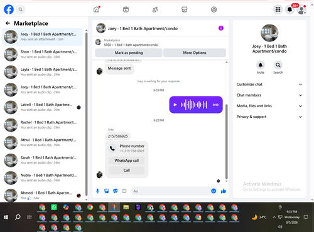The width and height of the screenshot is (314, 232).
Task: Click Joey profile picture in right panel
Action: 269,33
